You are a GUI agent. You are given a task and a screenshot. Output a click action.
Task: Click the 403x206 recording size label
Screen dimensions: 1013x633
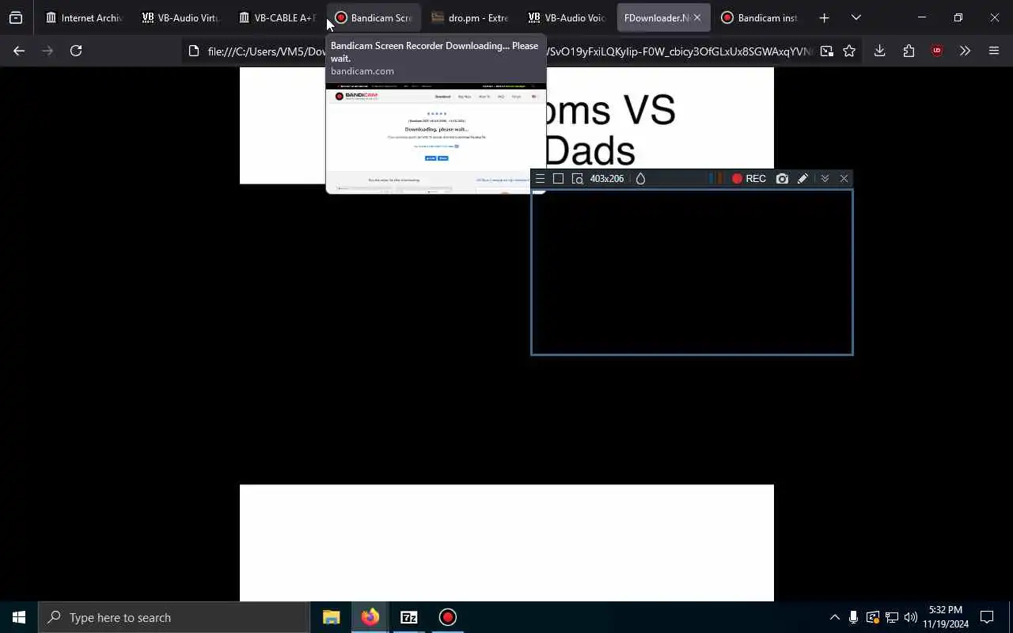607,179
